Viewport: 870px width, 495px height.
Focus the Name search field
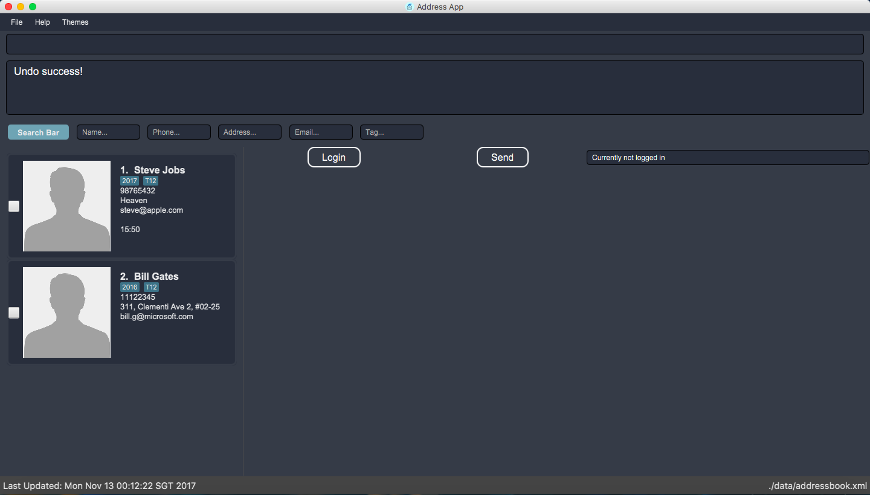(108, 132)
